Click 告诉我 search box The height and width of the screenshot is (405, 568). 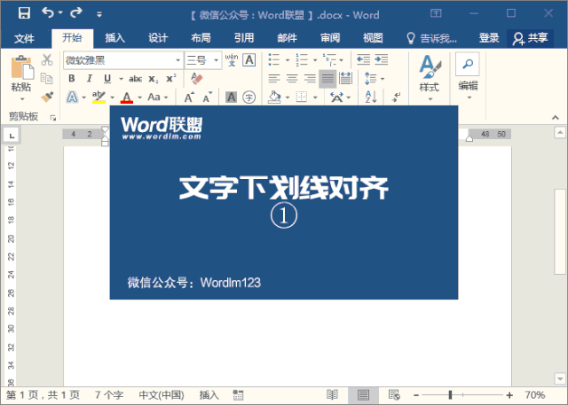tap(432, 38)
